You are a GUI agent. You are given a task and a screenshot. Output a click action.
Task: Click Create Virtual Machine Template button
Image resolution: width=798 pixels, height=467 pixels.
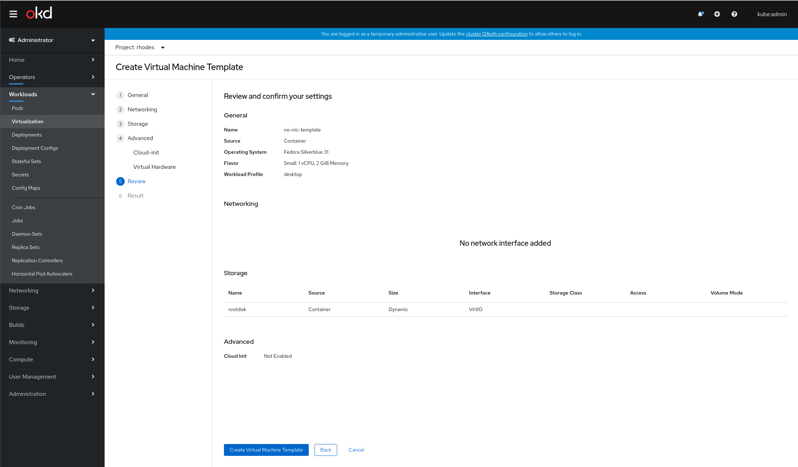pos(266,450)
